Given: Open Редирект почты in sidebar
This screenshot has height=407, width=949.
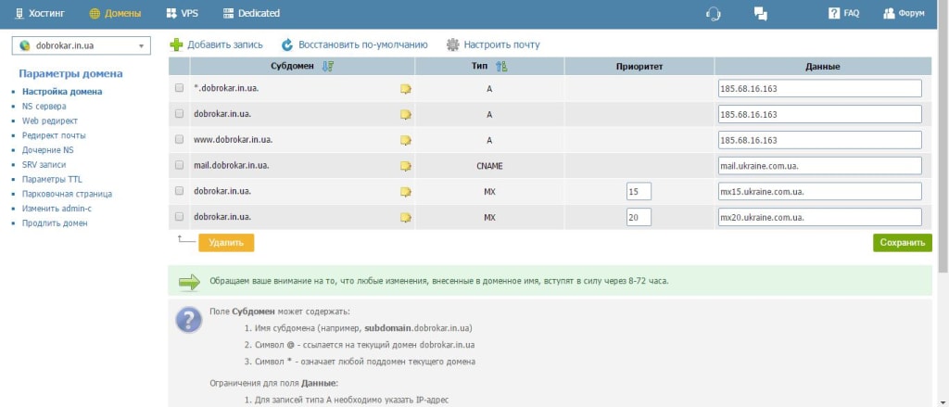Looking at the screenshot, I should 54,135.
